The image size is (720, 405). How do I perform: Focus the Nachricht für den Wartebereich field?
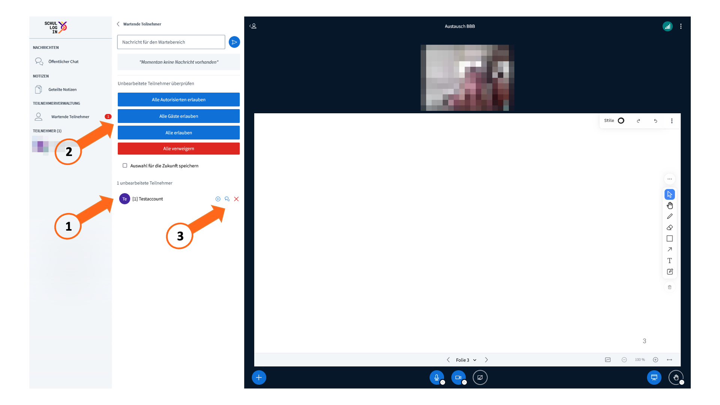coord(171,42)
